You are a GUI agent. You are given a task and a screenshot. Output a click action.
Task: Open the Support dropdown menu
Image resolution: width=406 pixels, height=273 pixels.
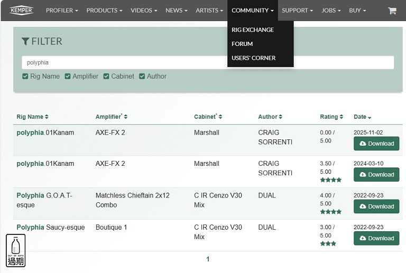297,11
